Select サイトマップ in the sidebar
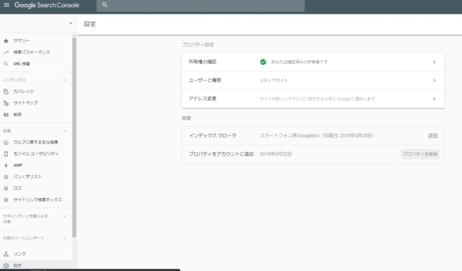The height and width of the screenshot is (271, 462). [25, 103]
